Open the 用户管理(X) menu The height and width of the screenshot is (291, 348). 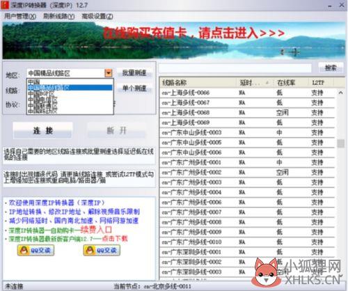[20, 16]
